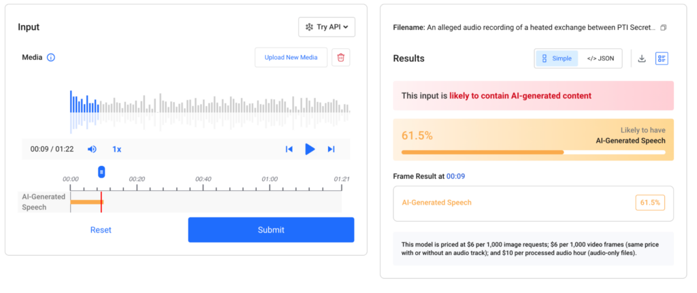Select the orange AI-Generated Speech segment
Image resolution: width=697 pixels, height=293 pixels.
click(86, 202)
